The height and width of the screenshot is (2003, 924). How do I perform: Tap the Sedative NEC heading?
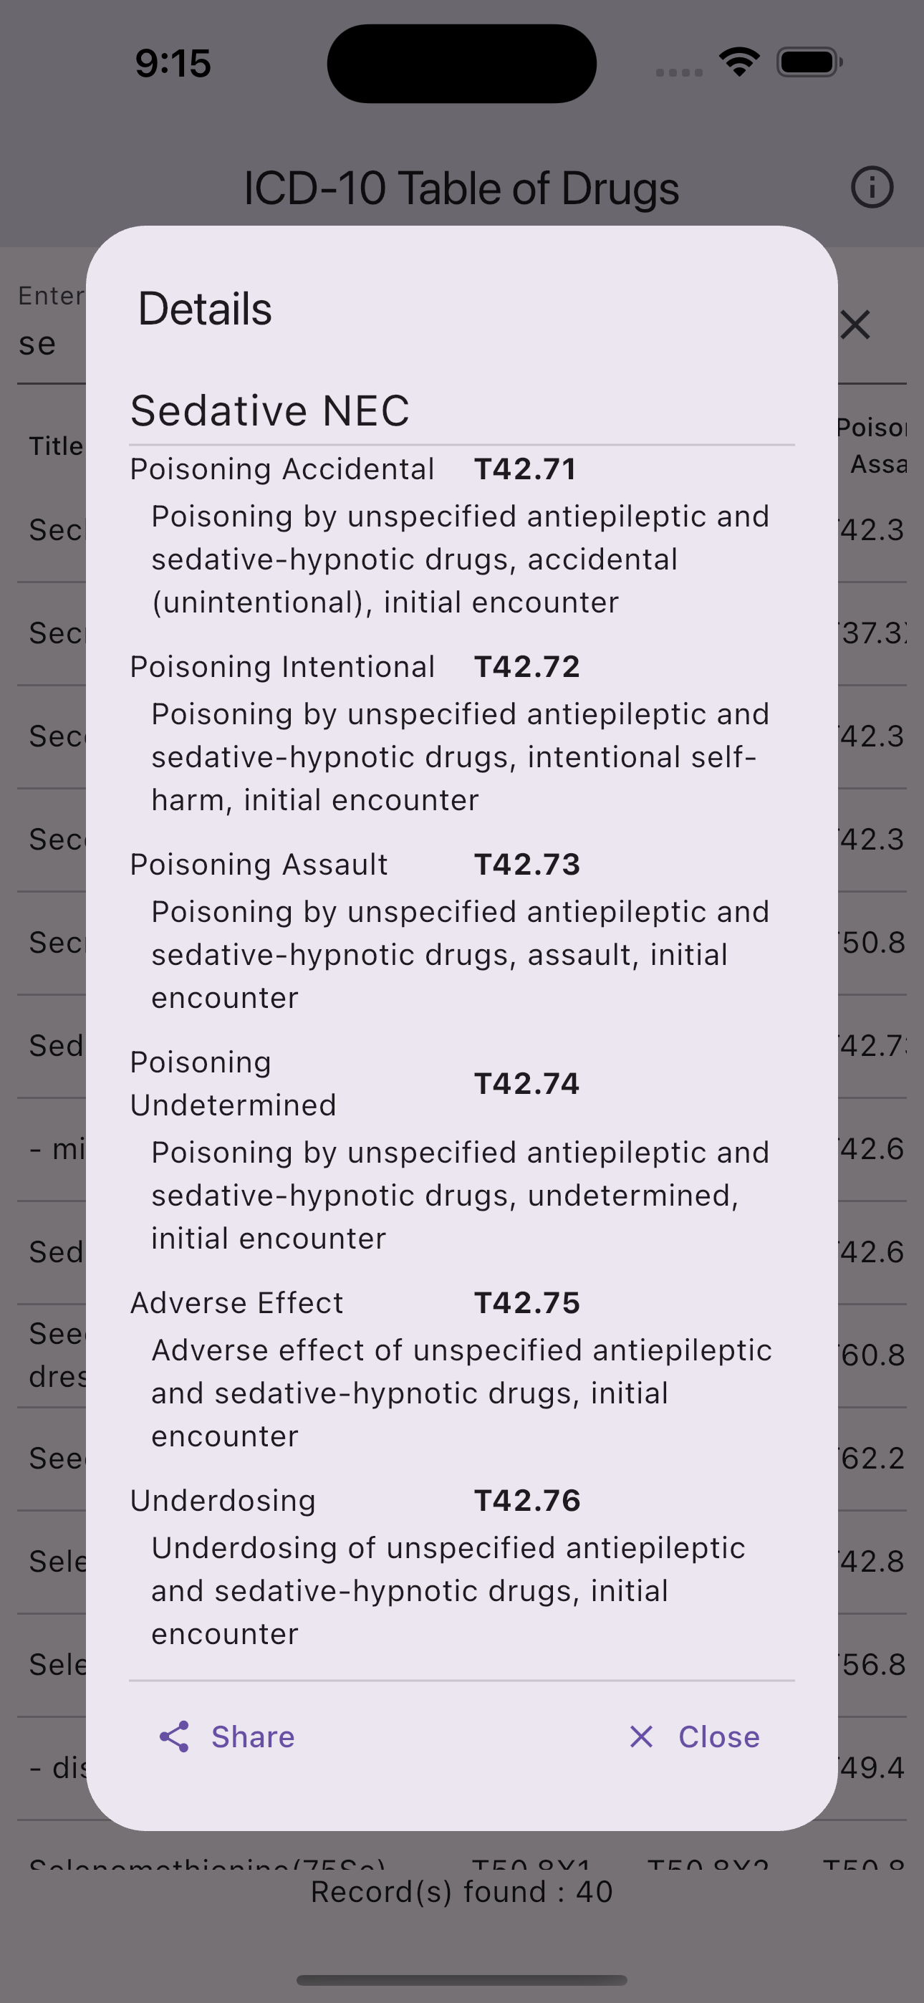click(x=269, y=410)
